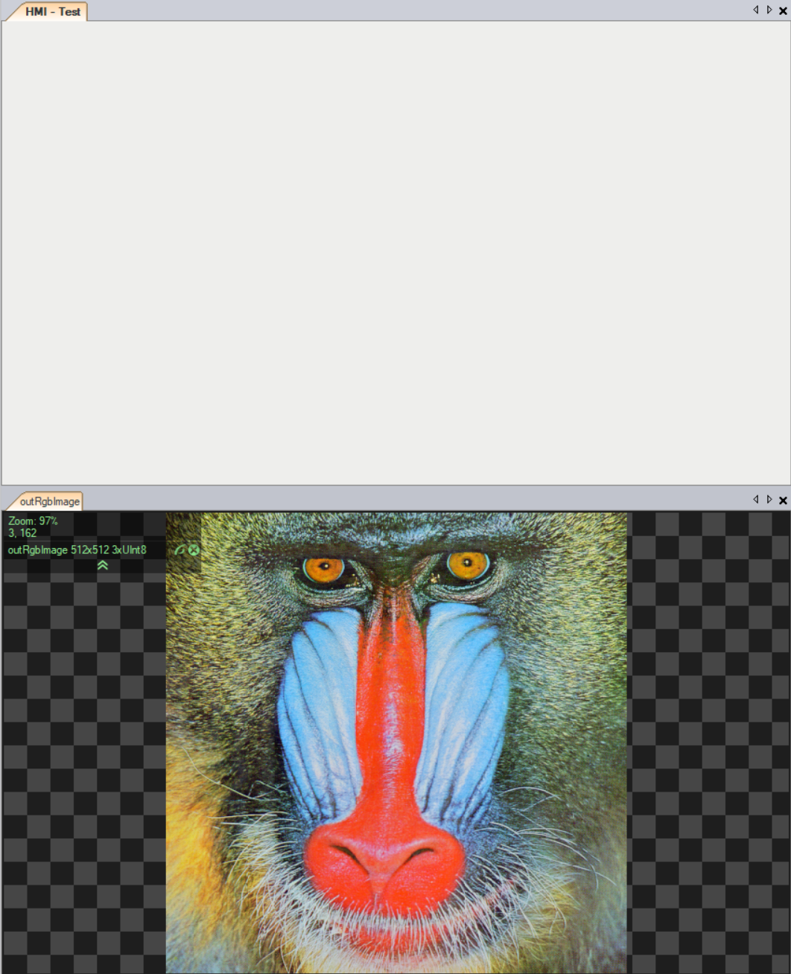Select the outRgbImage tab

point(49,501)
